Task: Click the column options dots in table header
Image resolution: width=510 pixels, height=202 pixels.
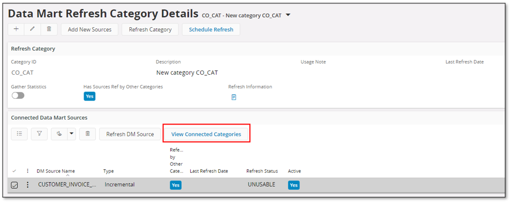Action: pos(28,171)
